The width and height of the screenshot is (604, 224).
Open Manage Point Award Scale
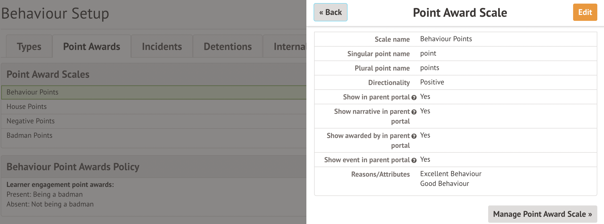click(542, 214)
